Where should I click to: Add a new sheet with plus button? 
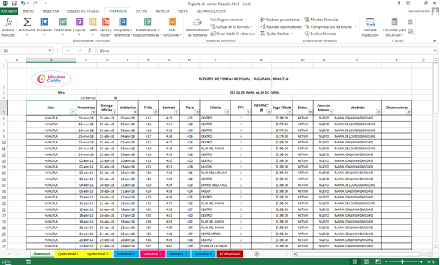[x=257, y=254]
